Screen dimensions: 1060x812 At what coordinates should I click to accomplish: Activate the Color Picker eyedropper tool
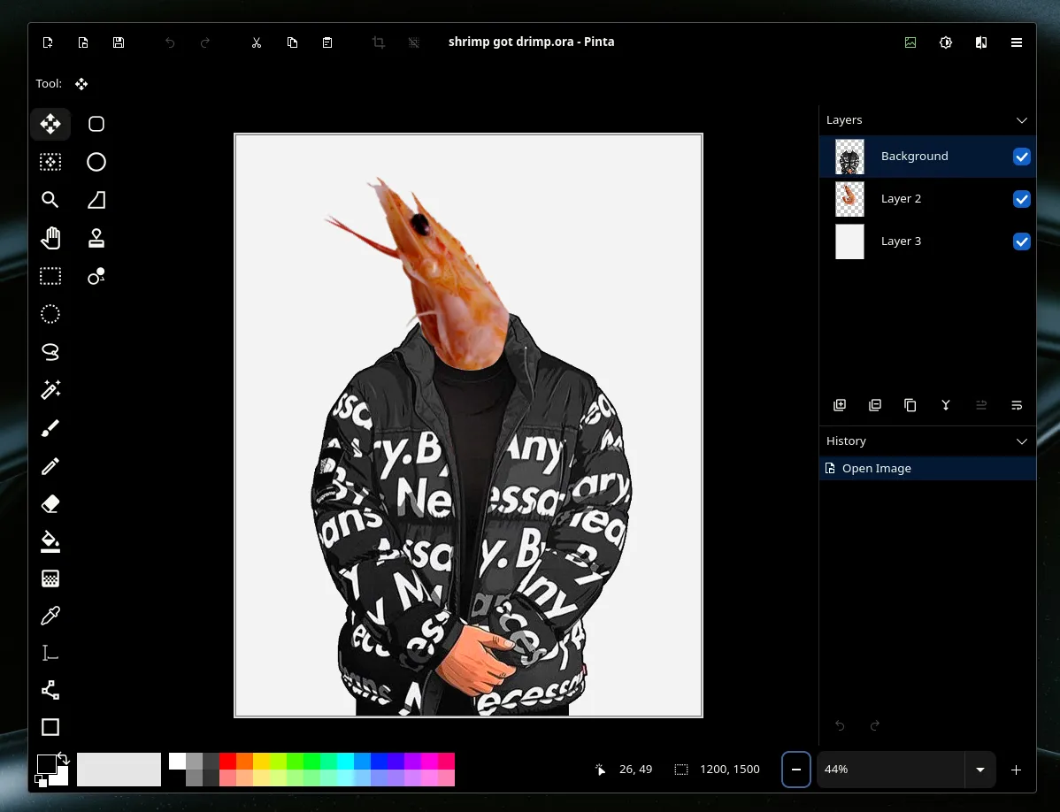(50, 616)
